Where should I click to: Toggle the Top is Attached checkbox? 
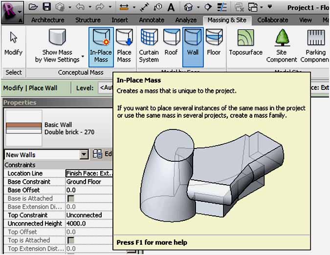71,240
